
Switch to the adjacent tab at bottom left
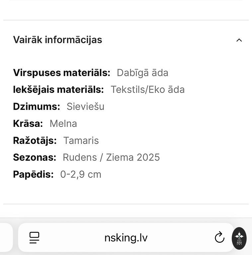[x=6, y=237]
